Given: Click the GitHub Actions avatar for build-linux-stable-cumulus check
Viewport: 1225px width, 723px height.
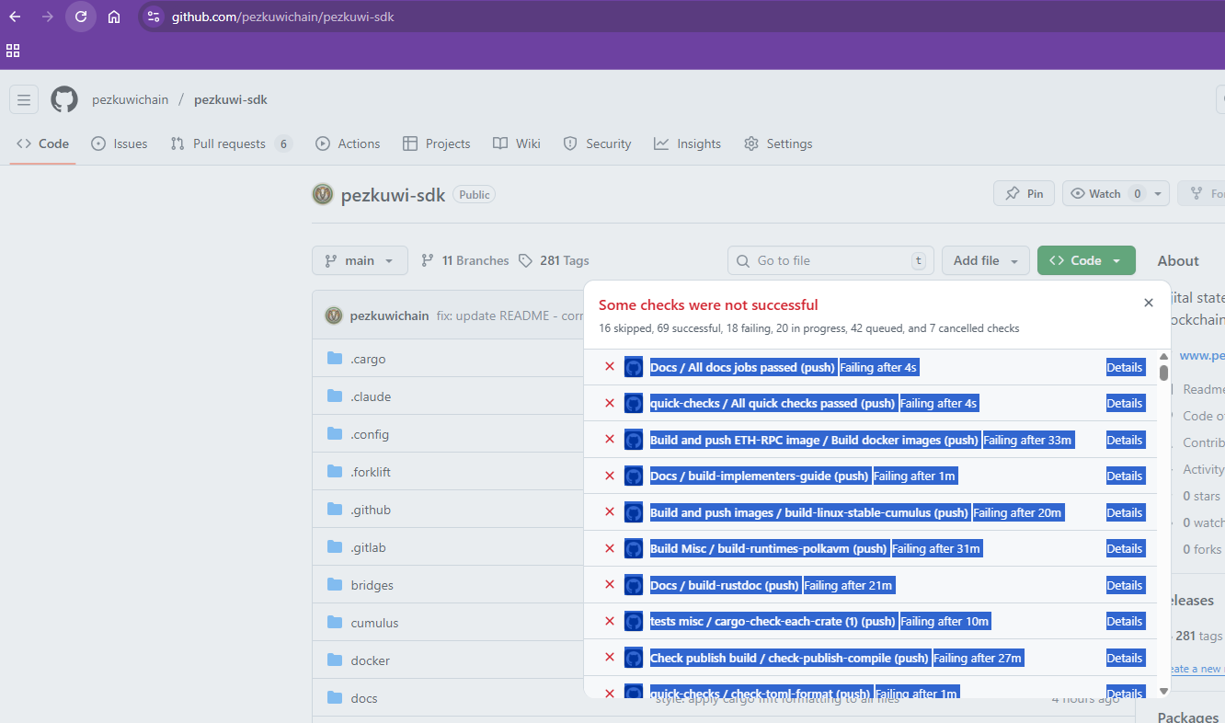Looking at the screenshot, I should [634, 512].
